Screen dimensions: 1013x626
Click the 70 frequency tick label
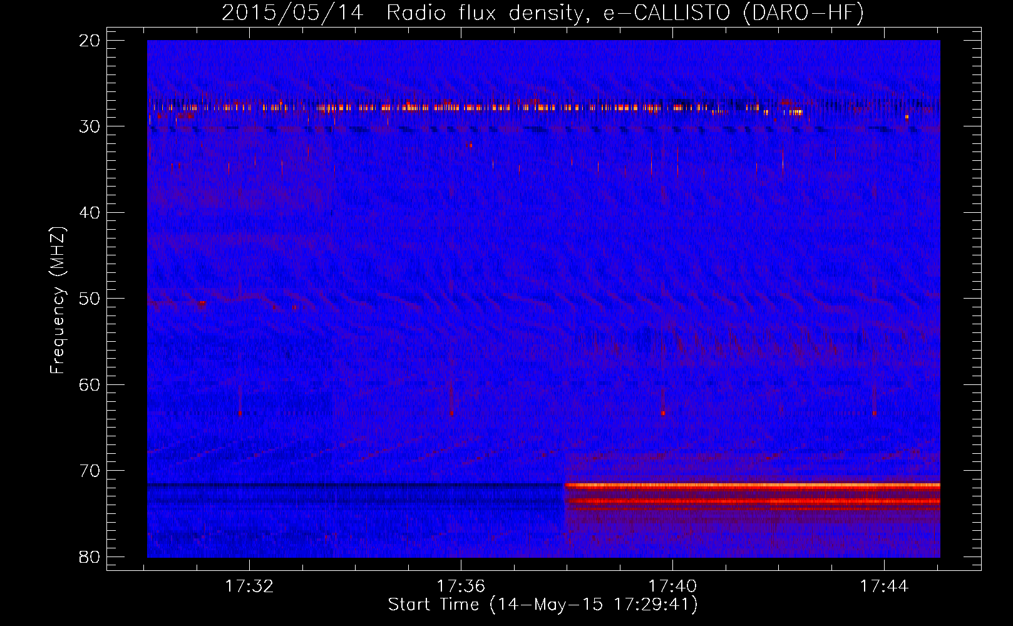90,471
